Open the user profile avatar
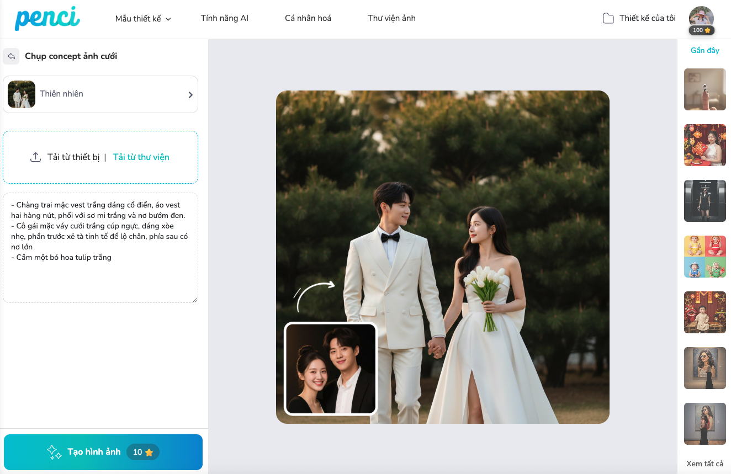 (701, 16)
